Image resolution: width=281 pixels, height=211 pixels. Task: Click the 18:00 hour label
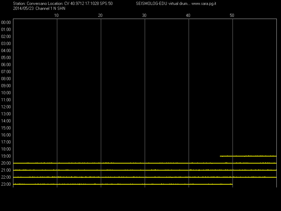pos(6,149)
